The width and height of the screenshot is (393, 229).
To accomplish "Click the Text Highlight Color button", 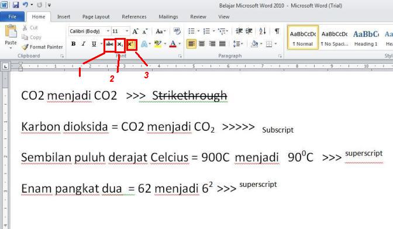I will point(158,44).
